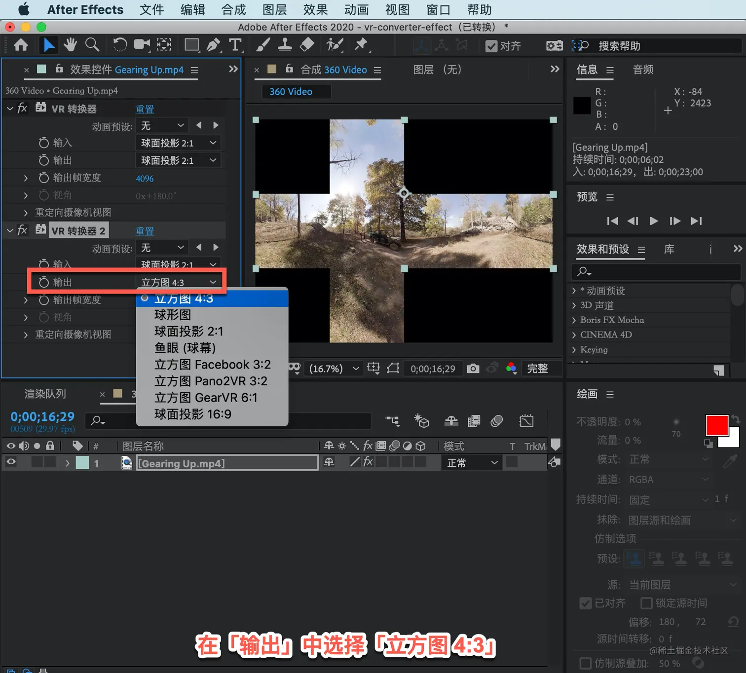Choose 立方图 GearVR 6:1 option

[x=212, y=398]
